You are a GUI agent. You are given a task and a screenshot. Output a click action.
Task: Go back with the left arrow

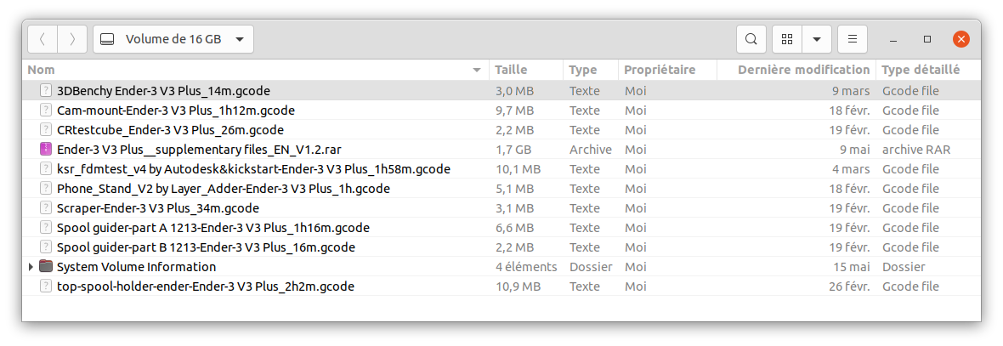pyautogui.click(x=42, y=39)
